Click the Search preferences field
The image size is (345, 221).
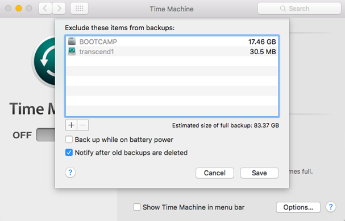click(299, 9)
